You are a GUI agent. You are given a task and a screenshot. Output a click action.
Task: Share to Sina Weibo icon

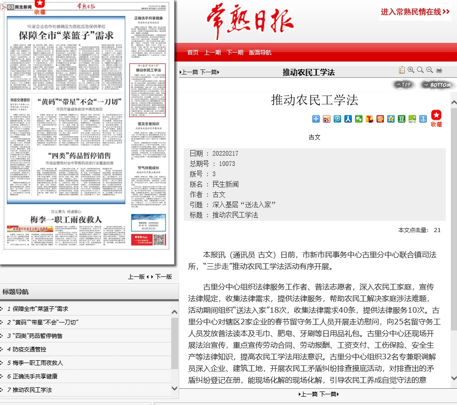pyautogui.click(x=327, y=119)
